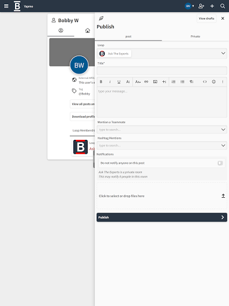Click the dark Publish button
Screen dimensions: 229x306
[162, 218]
